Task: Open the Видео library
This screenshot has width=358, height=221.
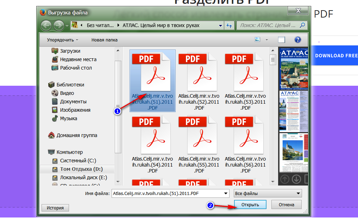Action: click(x=63, y=93)
